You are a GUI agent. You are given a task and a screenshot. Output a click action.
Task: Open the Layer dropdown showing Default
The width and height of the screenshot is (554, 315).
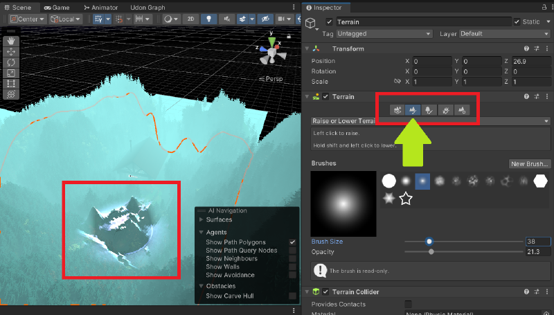[x=503, y=33]
